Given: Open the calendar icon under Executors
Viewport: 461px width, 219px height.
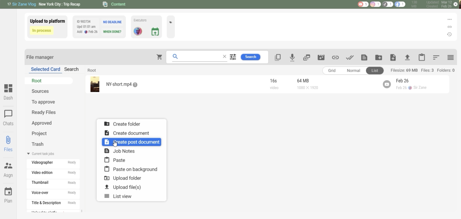Looking at the screenshot, I should [x=155, y=32].
